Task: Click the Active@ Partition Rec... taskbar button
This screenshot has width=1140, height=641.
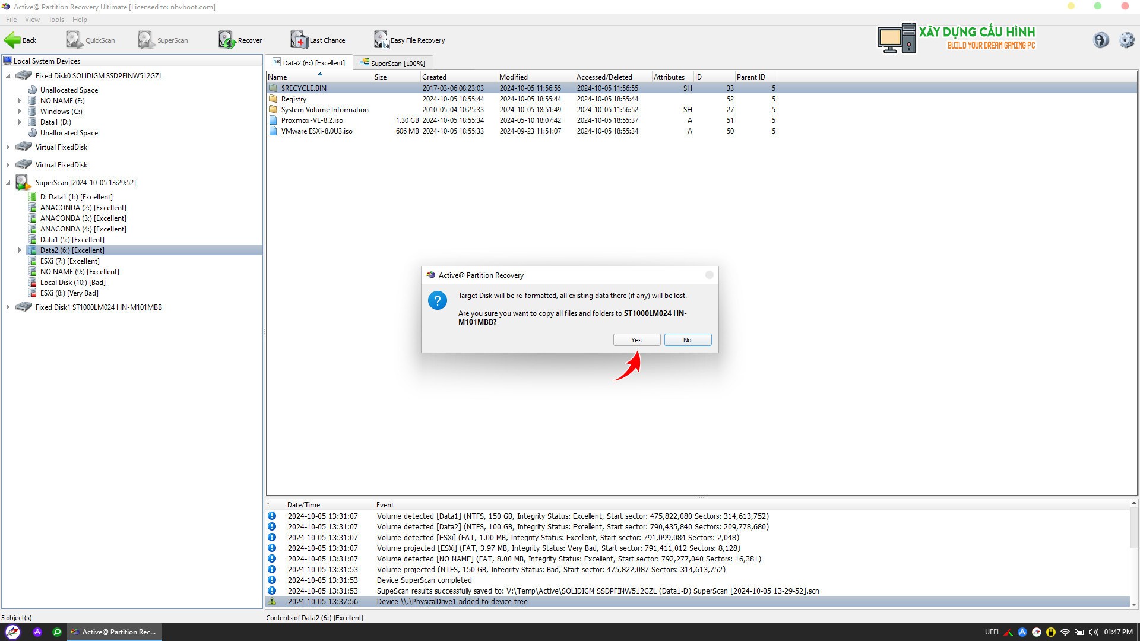Action: 113,632
